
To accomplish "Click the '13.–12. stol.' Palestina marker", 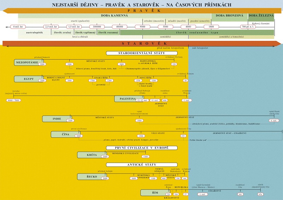I will [x=142, y=101].
